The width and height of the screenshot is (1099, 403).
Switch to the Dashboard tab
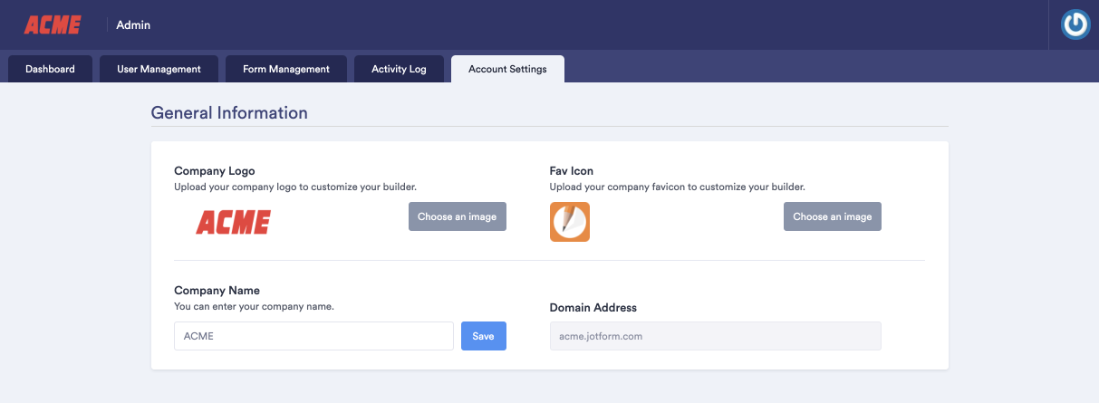pos(50,69)
